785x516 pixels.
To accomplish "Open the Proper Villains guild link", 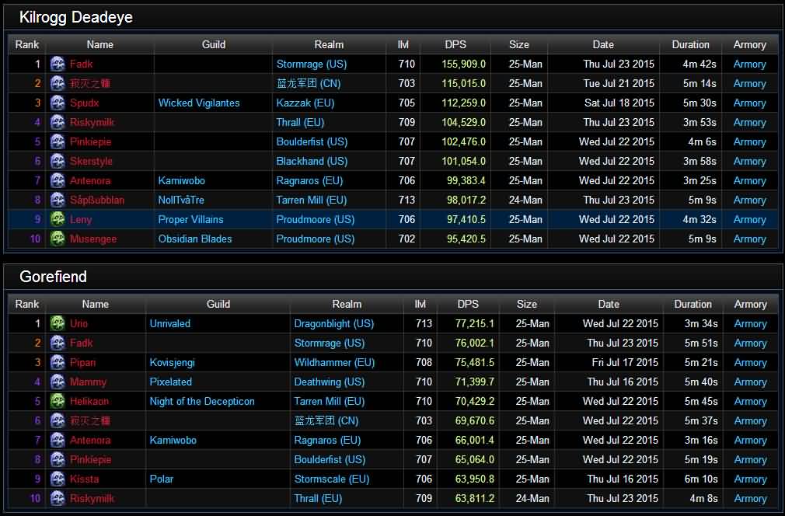I will point(190,219).
